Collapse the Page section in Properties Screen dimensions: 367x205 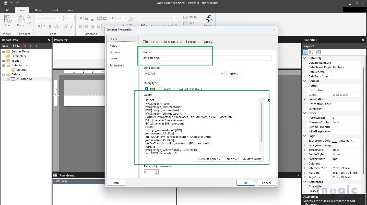[x=304, y=136]
